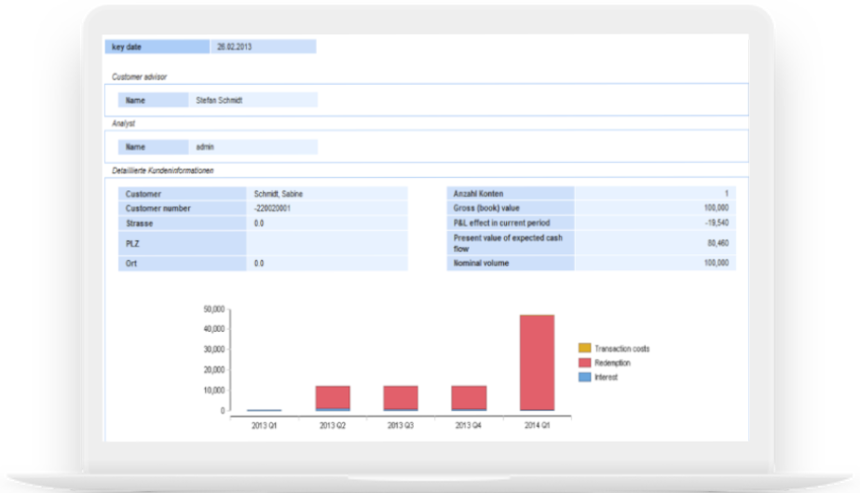Click the P&L effect in current period value
Viewport: 860px width, 493px height.
click(x=654, y=224)
